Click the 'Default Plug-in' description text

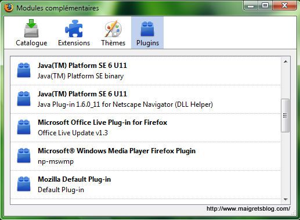pyautogui.click(x=61, y=190)
